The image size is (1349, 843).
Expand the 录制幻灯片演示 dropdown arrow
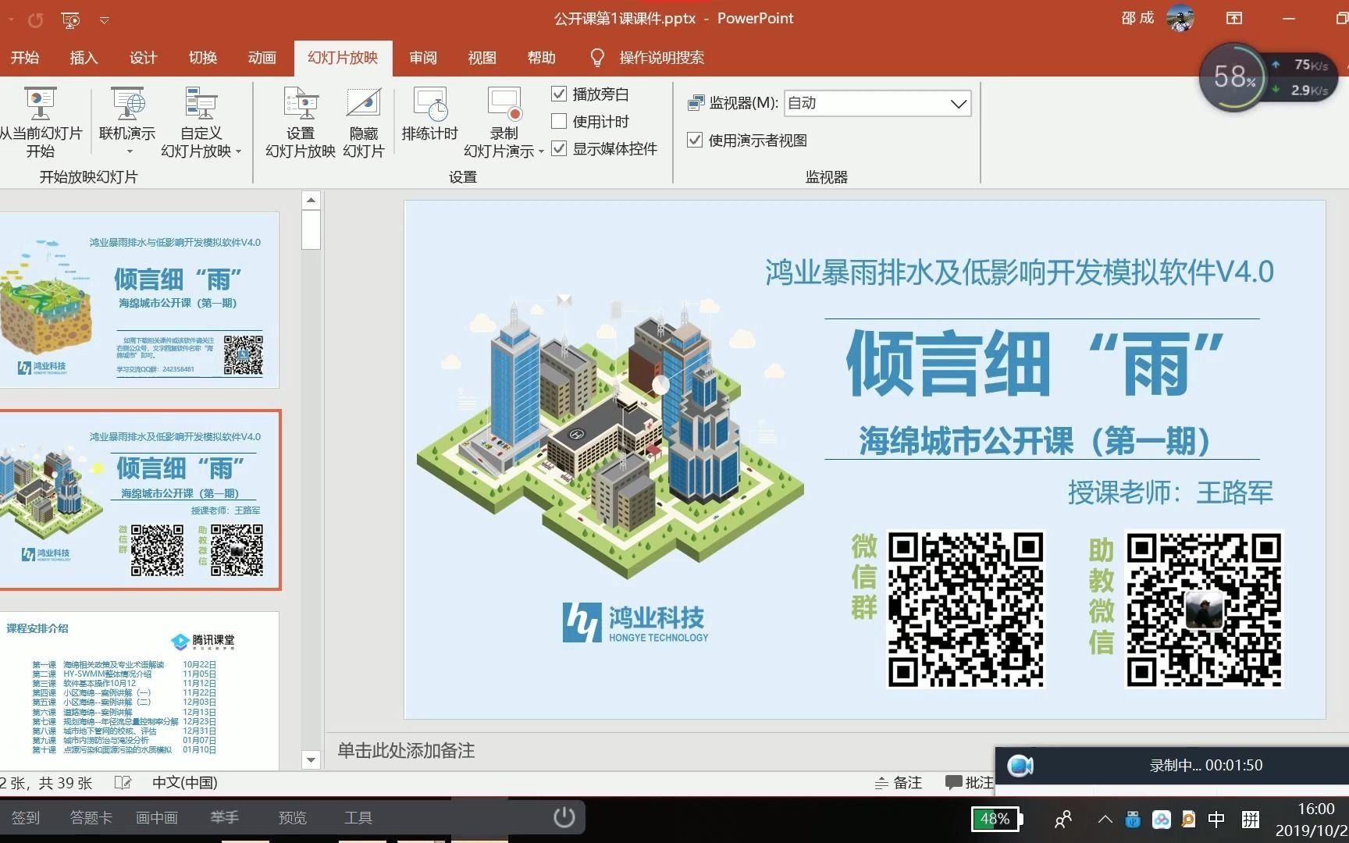pos(540,151)
